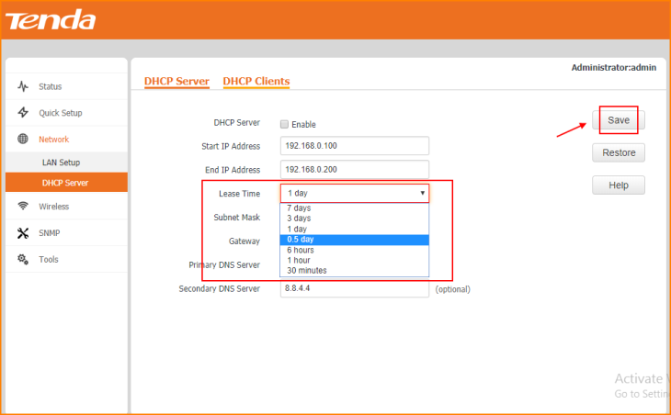Select 6 hours from the dropdown list
The width and height of the screenshot is (671, 415).
[301, 250]
